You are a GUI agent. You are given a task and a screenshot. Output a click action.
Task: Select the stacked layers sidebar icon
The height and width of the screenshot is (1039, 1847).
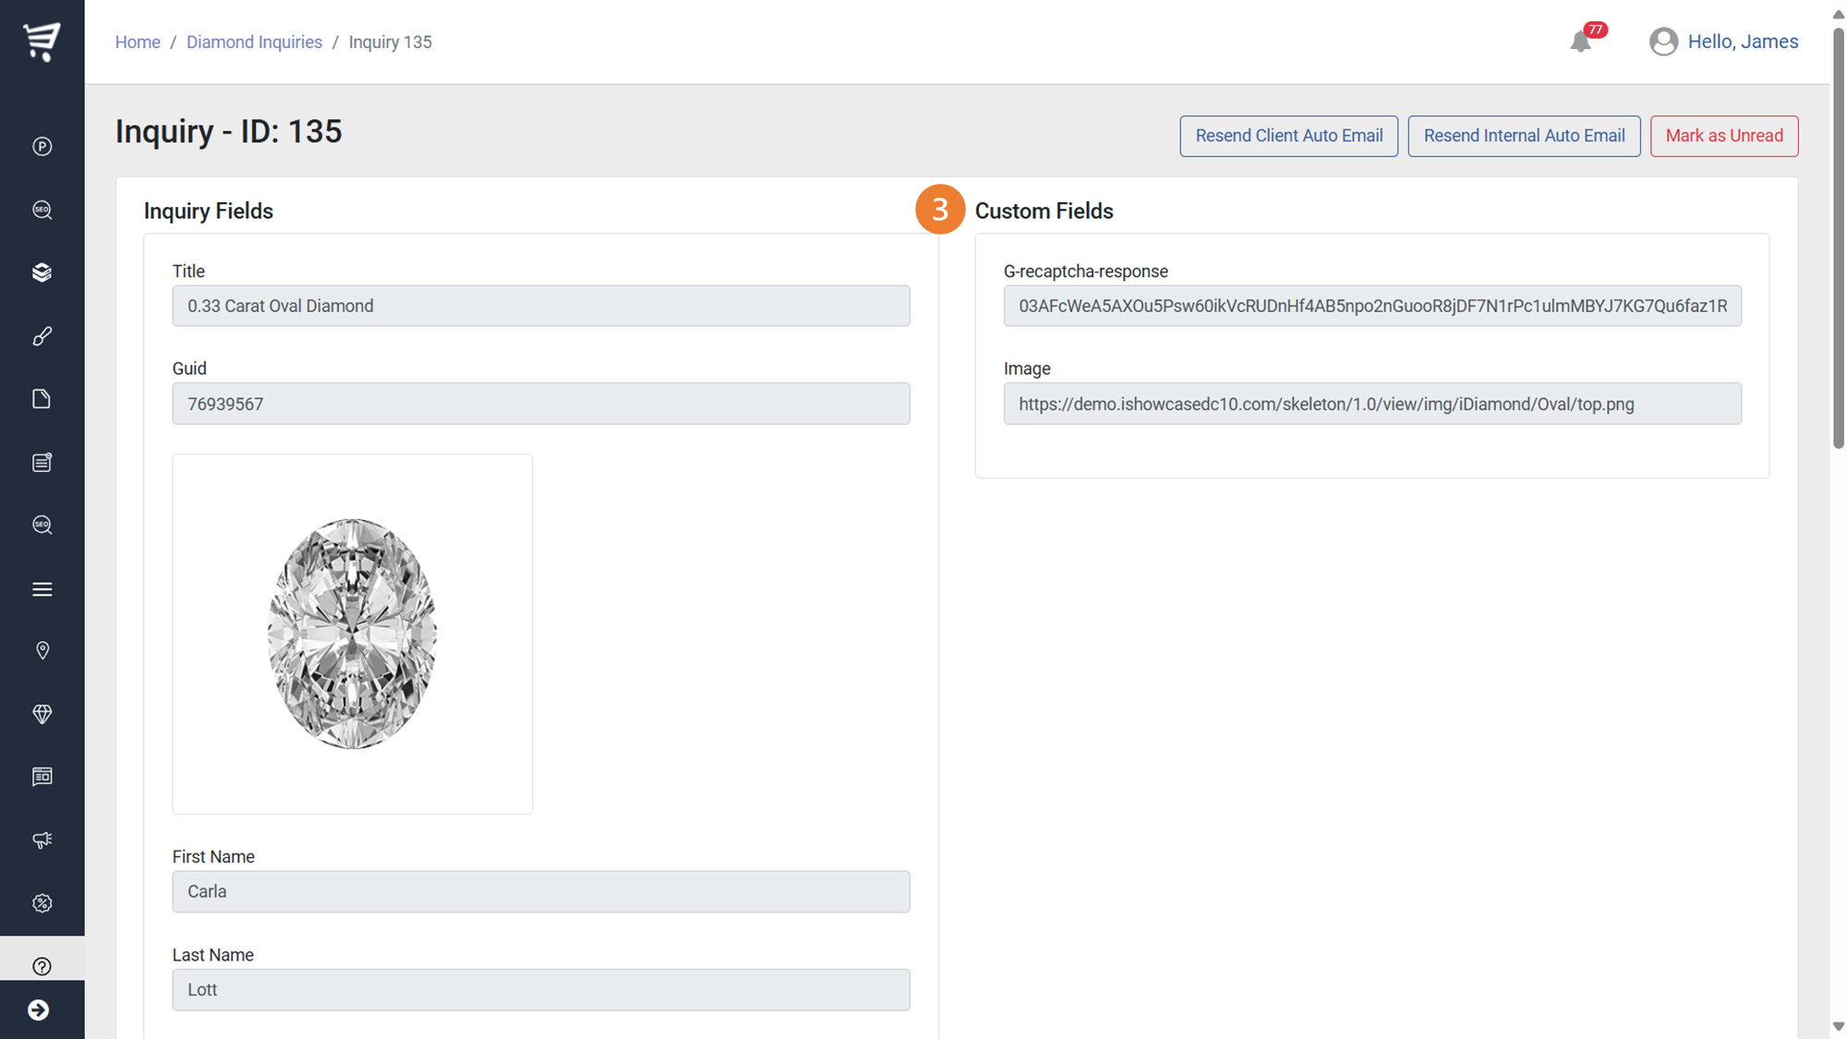point(42,272)
